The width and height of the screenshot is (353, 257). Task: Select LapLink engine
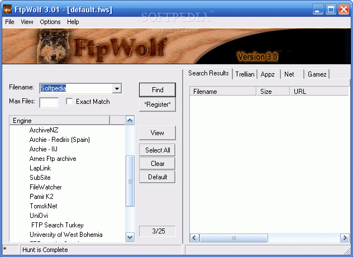coord(40,168)
